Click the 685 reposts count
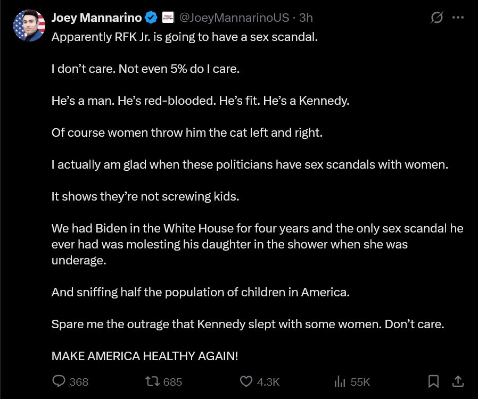This screenshot has height=399, width=478. point(172,382)
